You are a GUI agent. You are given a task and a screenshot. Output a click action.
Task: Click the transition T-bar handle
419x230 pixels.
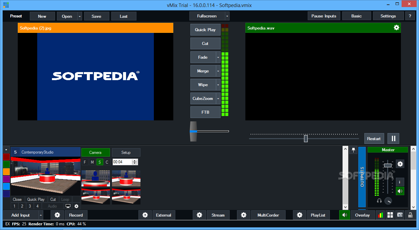pyautogui.click(x=193, y=131)
